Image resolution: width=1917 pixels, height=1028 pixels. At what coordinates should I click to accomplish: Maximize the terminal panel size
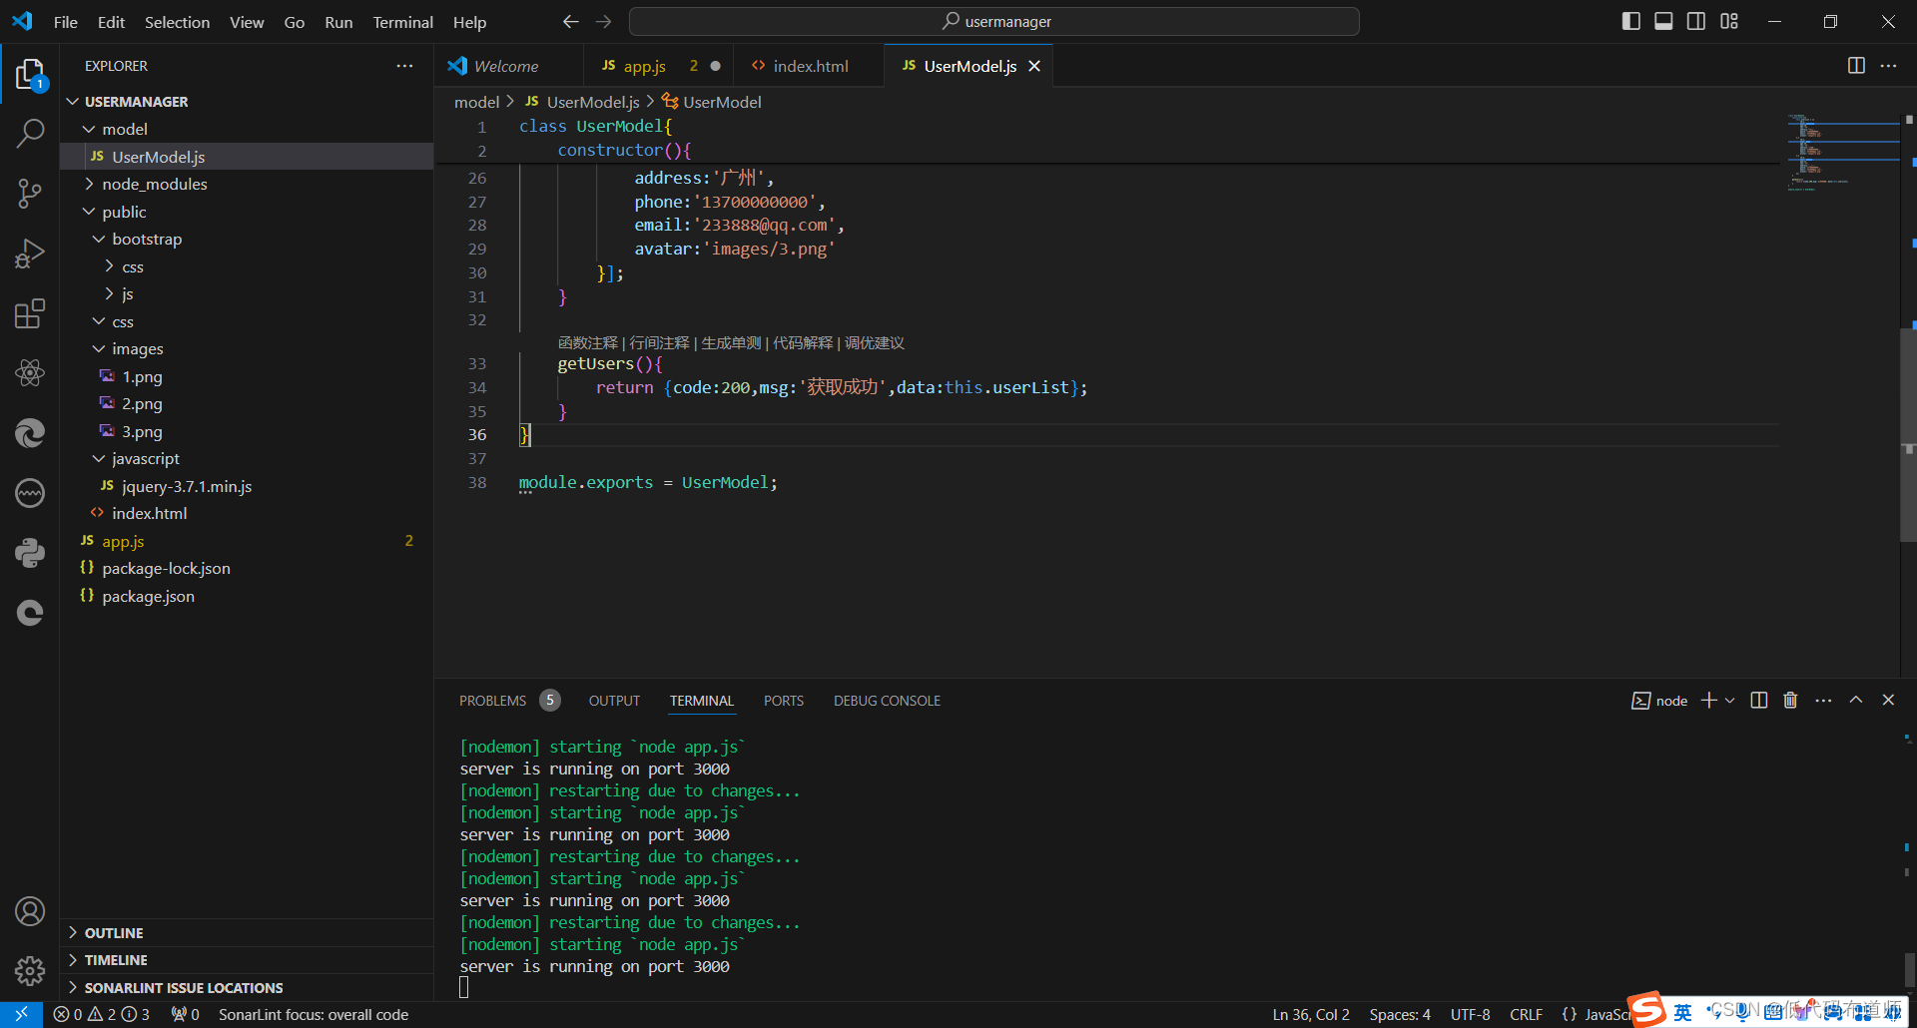(1856, 701)
